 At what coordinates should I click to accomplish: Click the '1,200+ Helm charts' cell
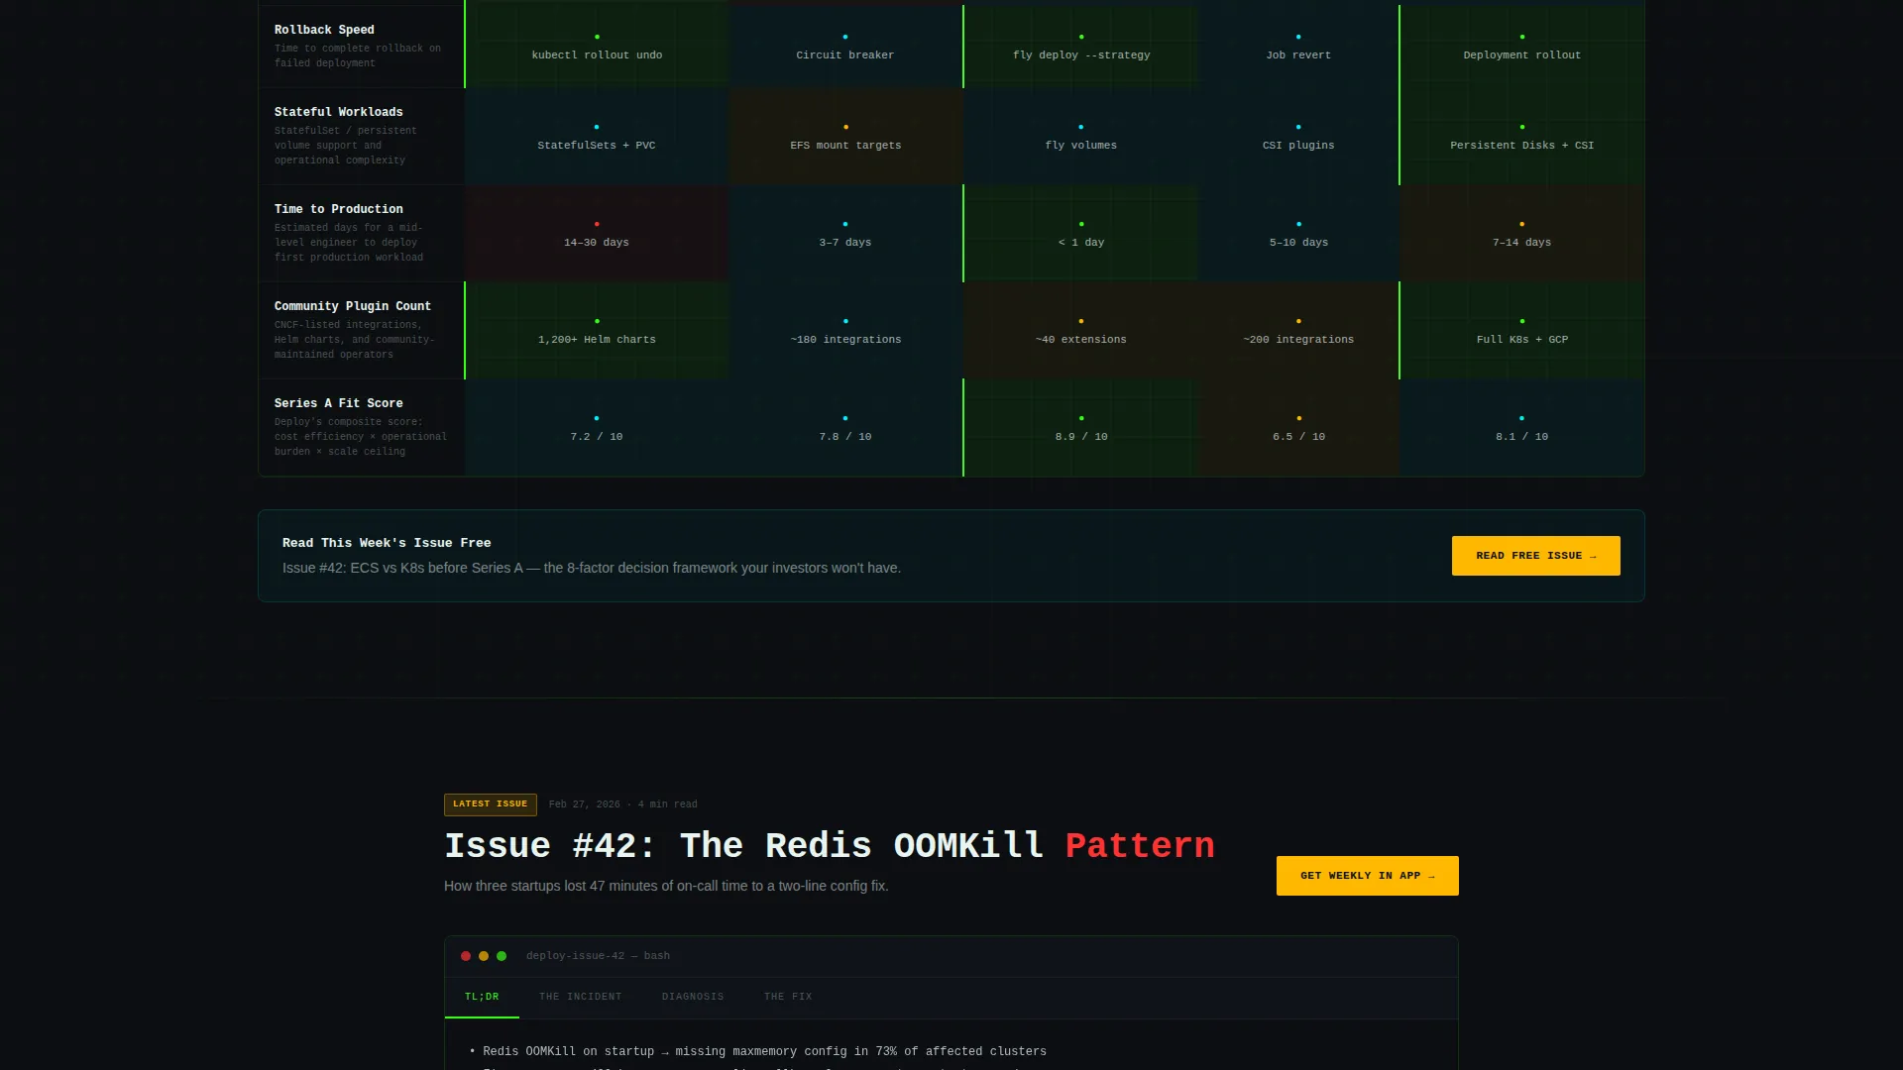point(597,330)
